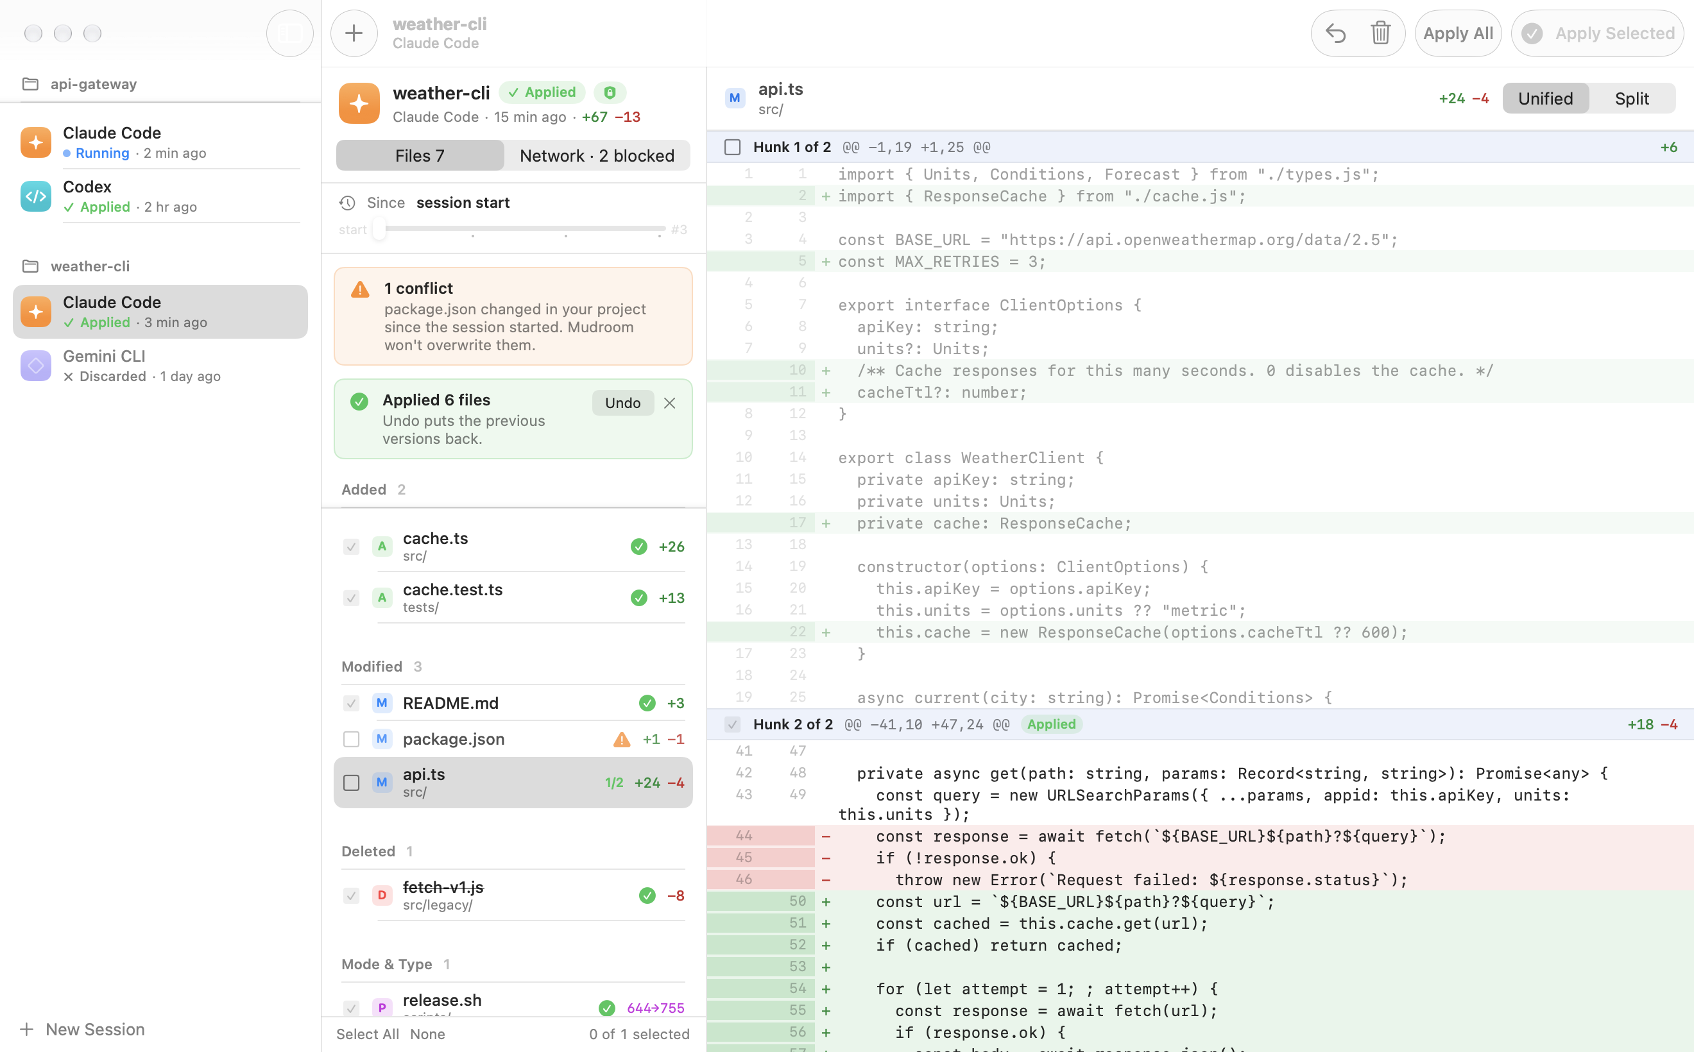Dismiss the Applied 6 files banner

coord(669,403)
